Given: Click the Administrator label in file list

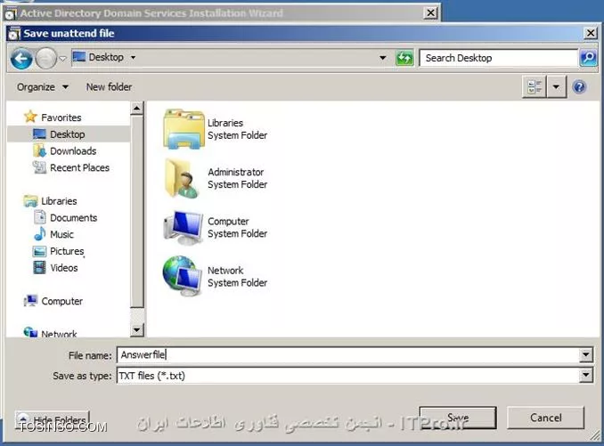Looking at the screenshot, I should [x=236, y=173].
